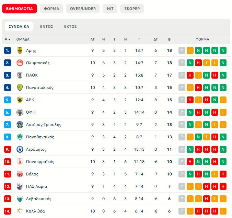The image size is (232, 218).
Task: Click the ΑΕΚ team emblem
Action: [20, 100]
